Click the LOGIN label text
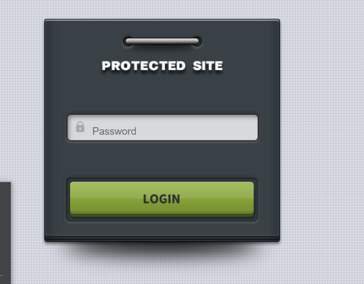This screenshot has width=364, height=284. 162,199
